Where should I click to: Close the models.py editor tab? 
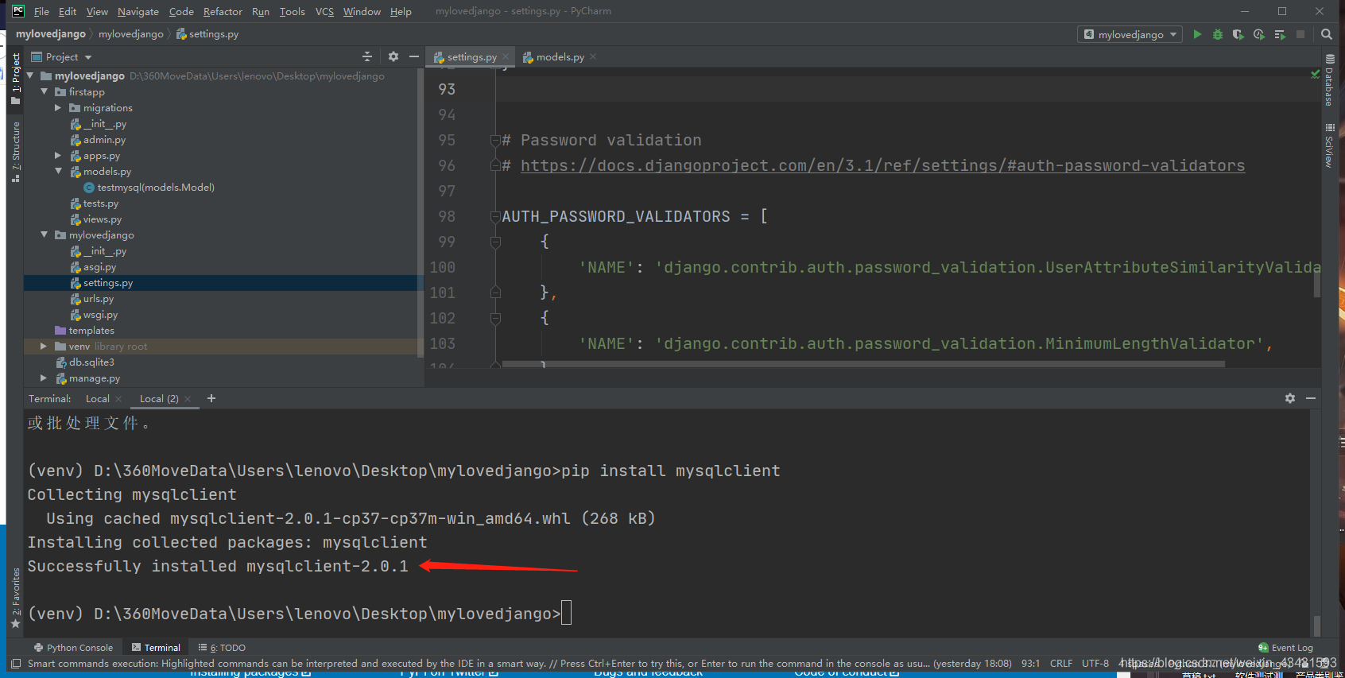point(593,56)
